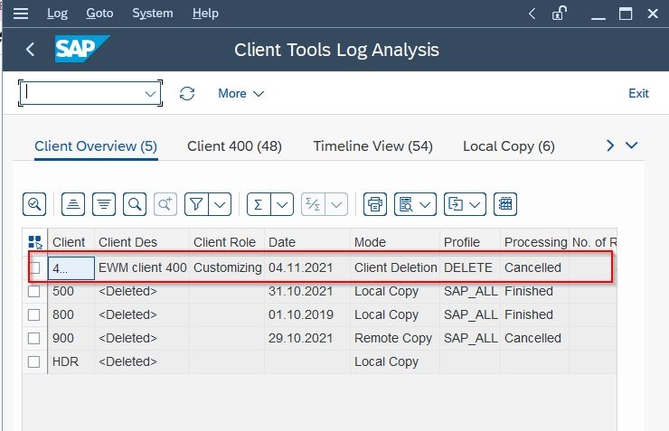Click the Date column header
Image resolution: width=669 pixels, height=431 pixels.
pyautogui.click(x=307, y=242)
